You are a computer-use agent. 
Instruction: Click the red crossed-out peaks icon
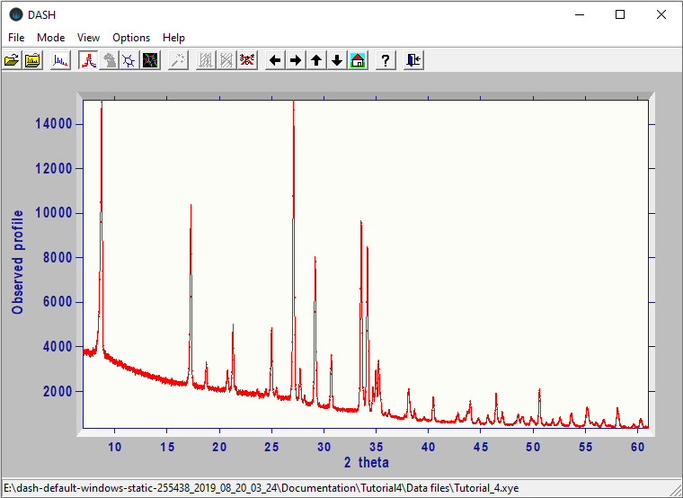click(247, 60)
